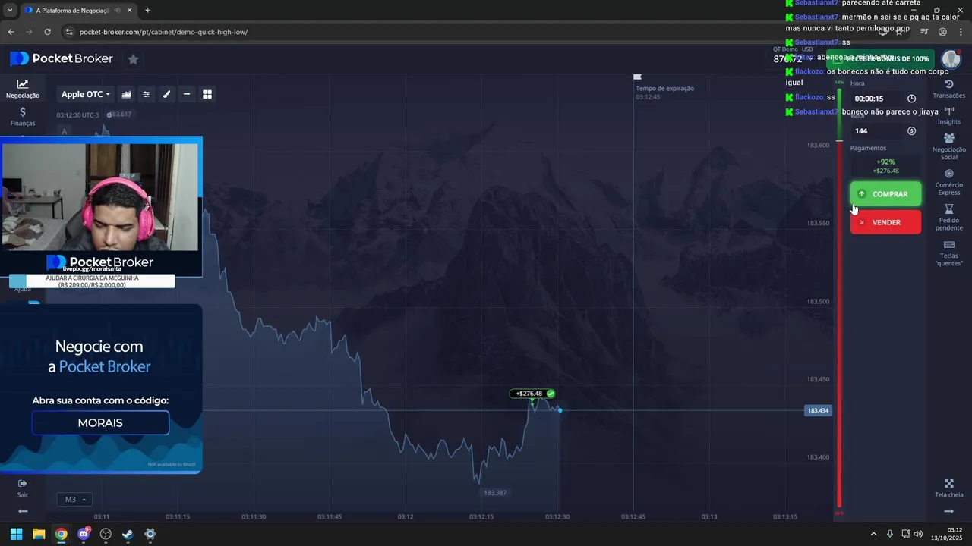Open the user profile avatar
This screenshot has width=972, height=546.
951,59
